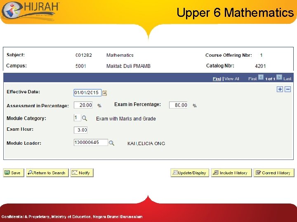Look up Module Leader with magnifier icon

111,143
